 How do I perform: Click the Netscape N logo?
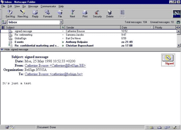click(x=176, y=14)
